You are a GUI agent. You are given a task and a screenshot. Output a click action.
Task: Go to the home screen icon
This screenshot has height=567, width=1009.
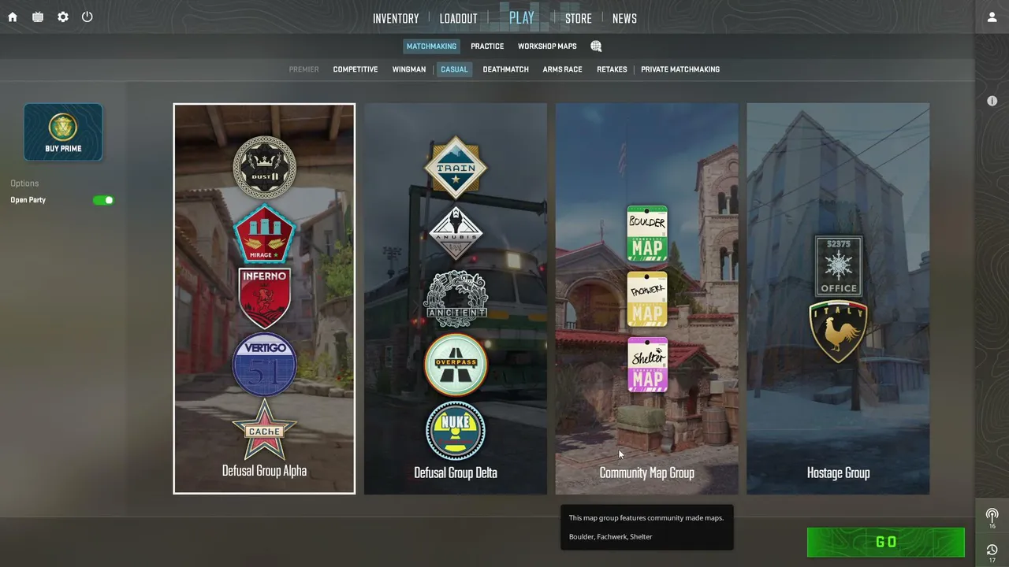click(13, 17)
